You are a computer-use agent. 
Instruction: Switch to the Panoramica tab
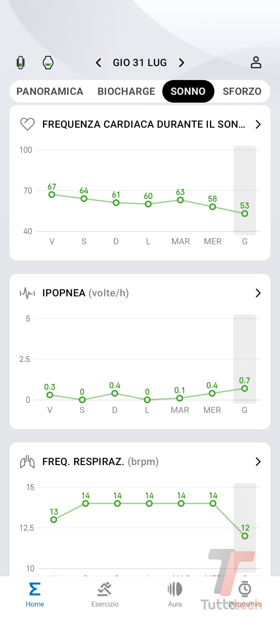tap(50, 91)
